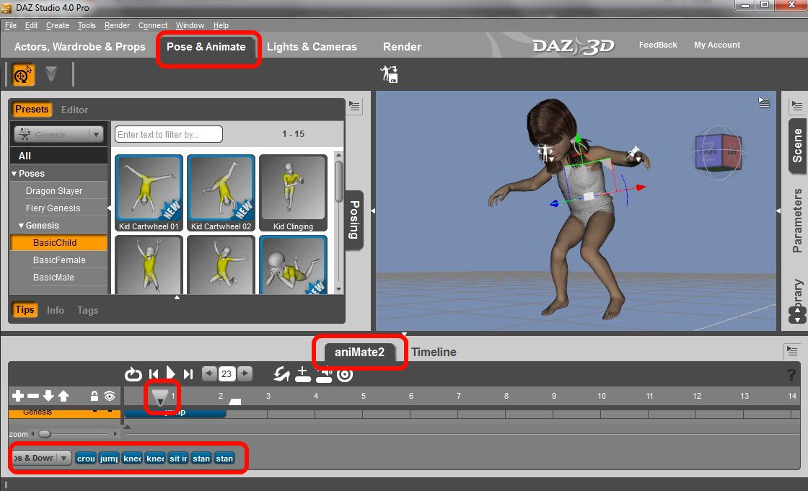Open the right side panel options menu icon

(797, 106)
